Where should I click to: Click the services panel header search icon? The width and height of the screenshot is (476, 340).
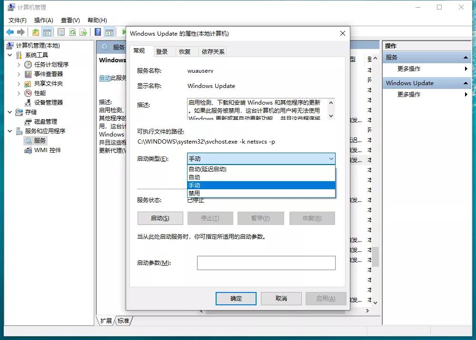point(105,47)
